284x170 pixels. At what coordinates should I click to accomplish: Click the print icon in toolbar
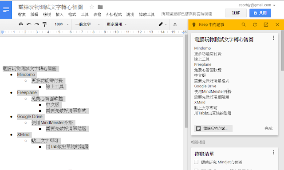[21, 24]
